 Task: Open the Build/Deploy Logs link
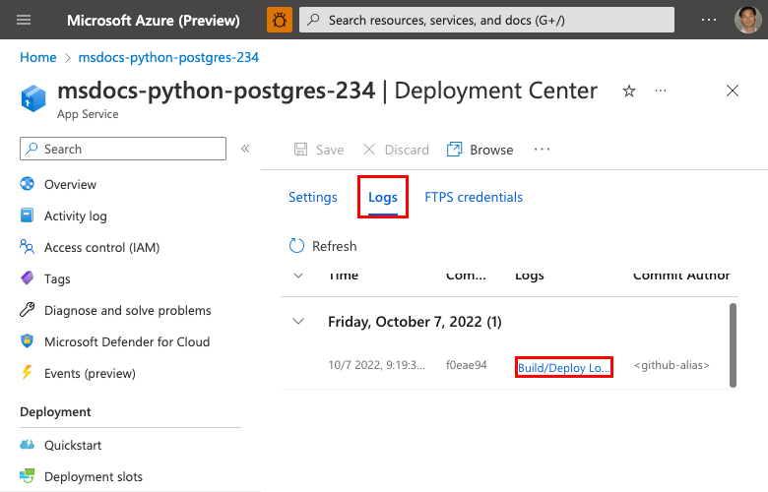point(564,367)
